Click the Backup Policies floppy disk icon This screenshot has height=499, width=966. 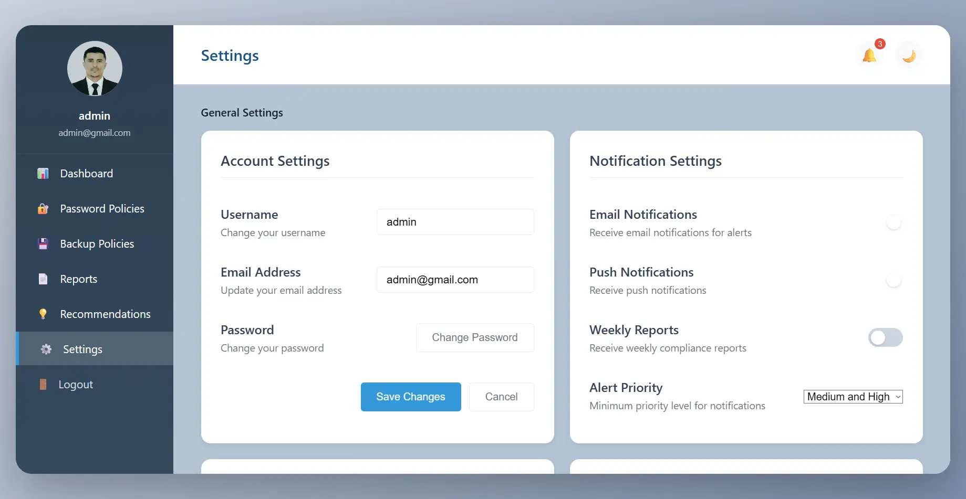click(x=43, y=244)
